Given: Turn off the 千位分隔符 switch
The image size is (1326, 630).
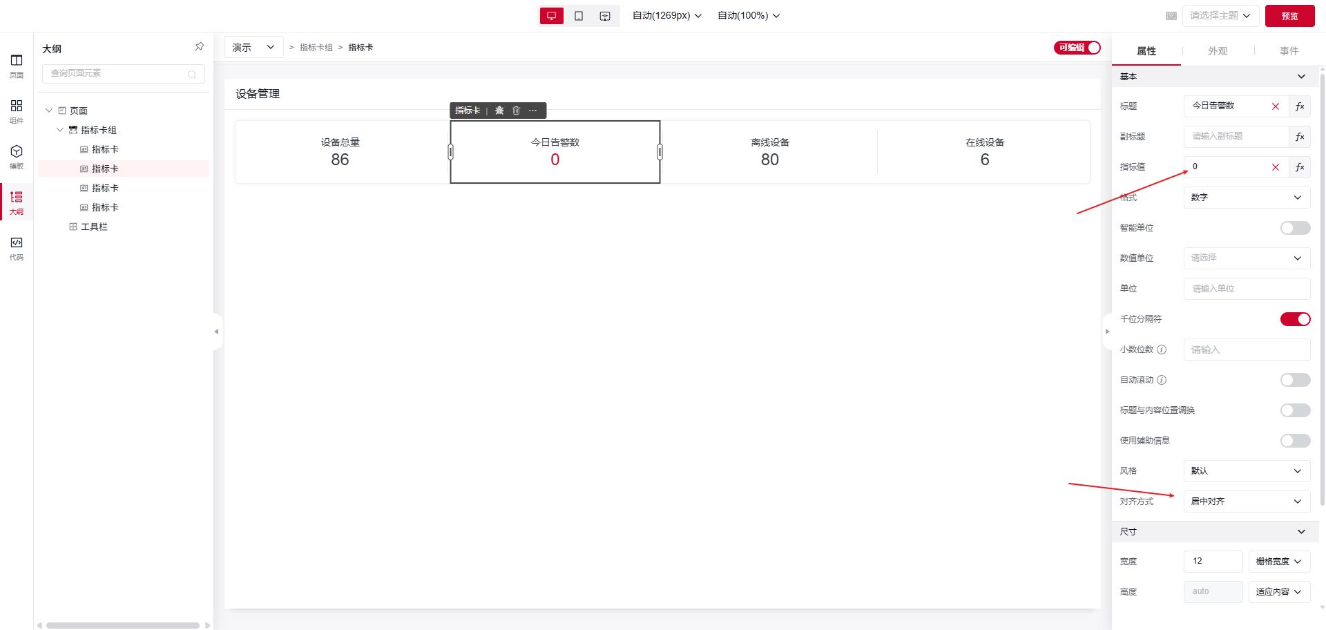Looking at the screenshot, I should click(1295, 319).
